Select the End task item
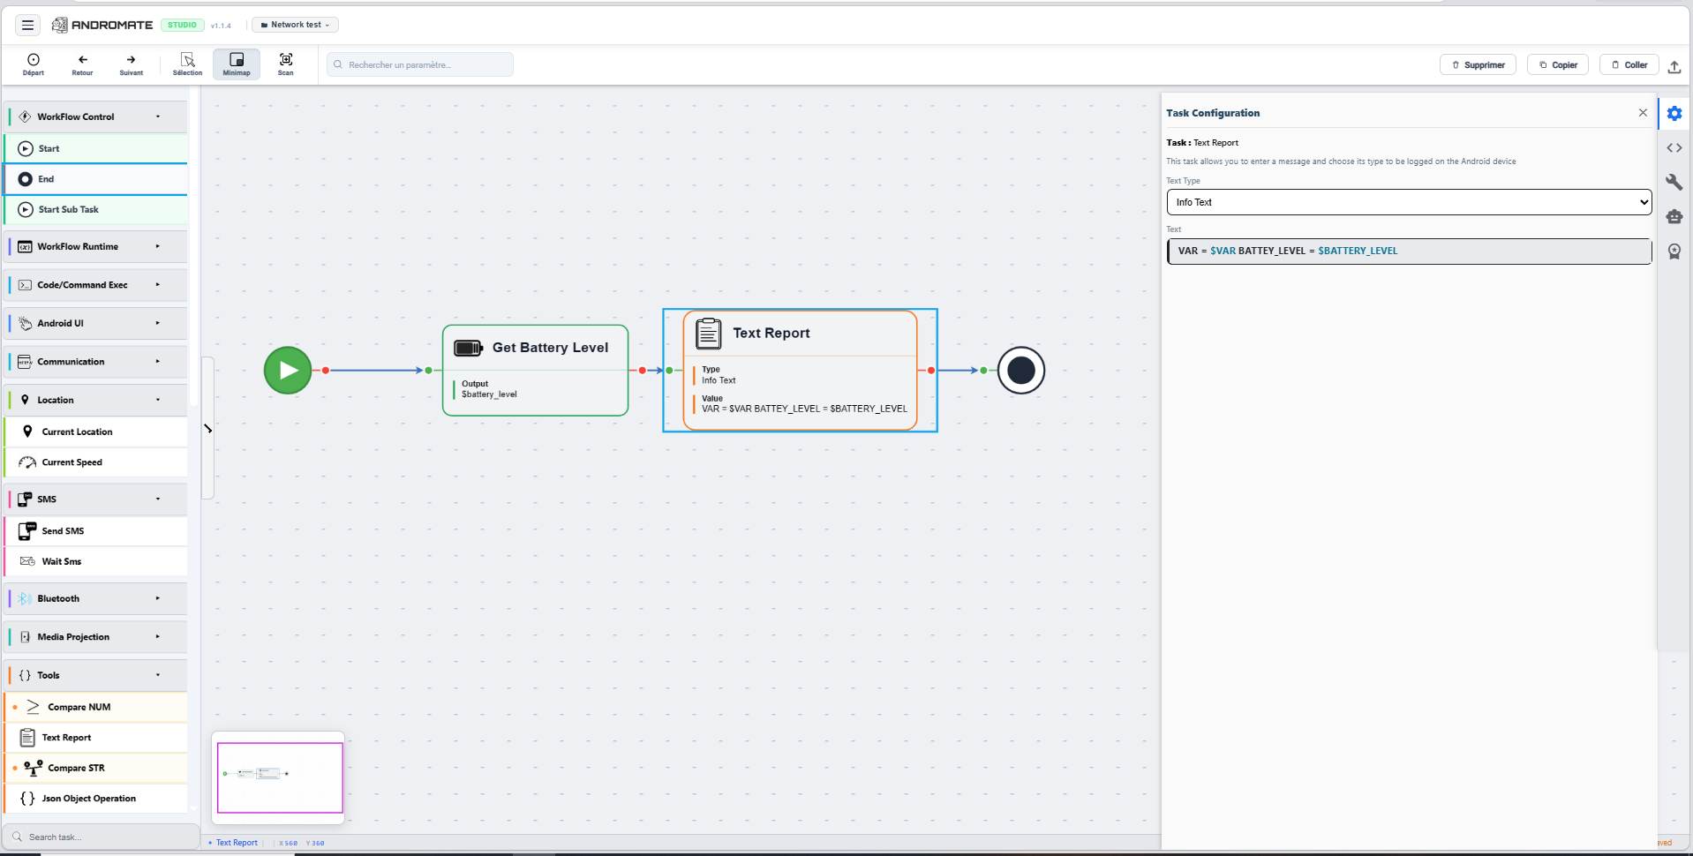 pyautogui.click(x=97, y=179)
